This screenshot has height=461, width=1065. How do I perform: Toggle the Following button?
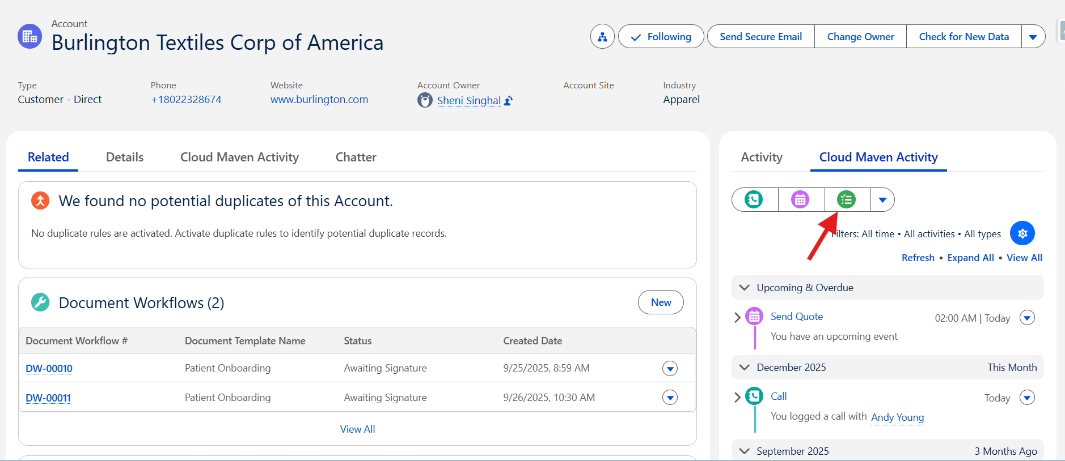(661, 37)
